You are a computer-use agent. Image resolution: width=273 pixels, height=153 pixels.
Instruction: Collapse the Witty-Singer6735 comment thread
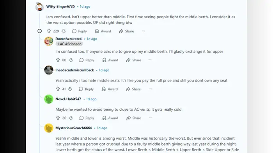pyautogui.click(x=40, y=31)
